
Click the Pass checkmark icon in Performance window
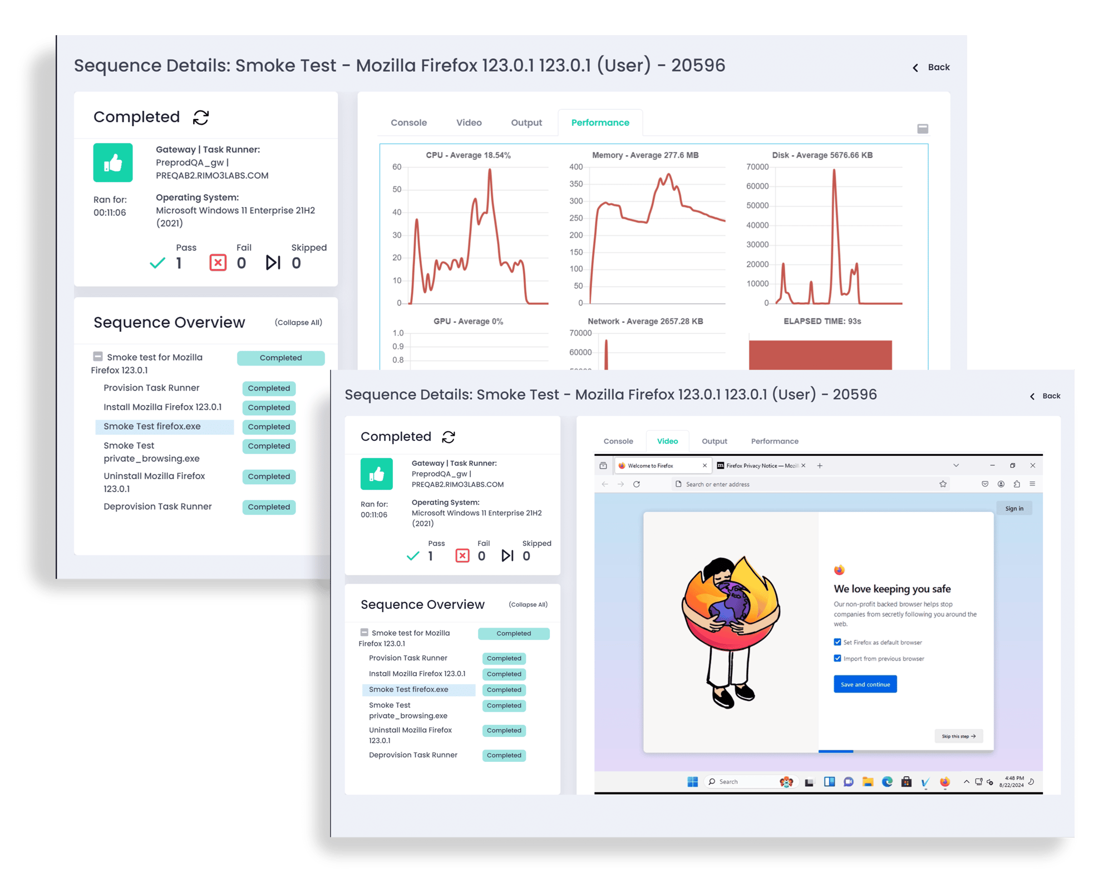point(157,263)
